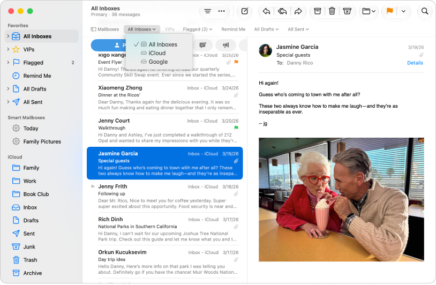Choose iCloud from the inbox dropdown
The width and height of the screenshot is (436, 285).
[157, 53]
